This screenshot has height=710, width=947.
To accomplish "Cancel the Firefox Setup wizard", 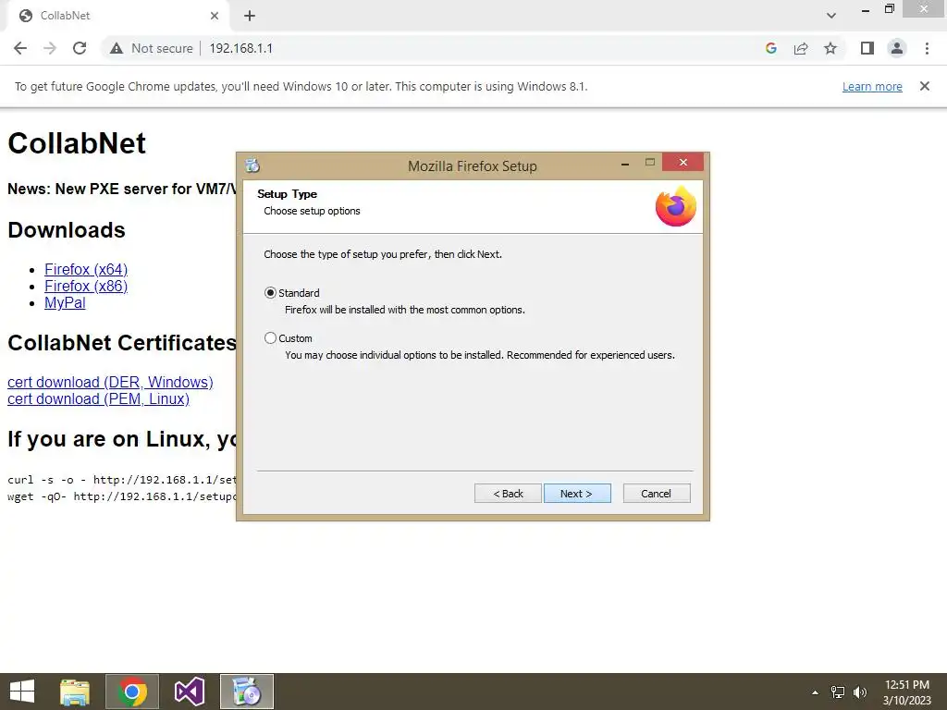I will (656, 494).
